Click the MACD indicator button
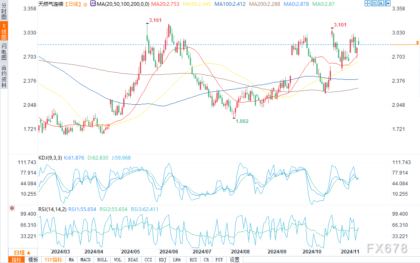Image resolution: width=420 pixels, height=263 pixels. click(x=85, y=260)
